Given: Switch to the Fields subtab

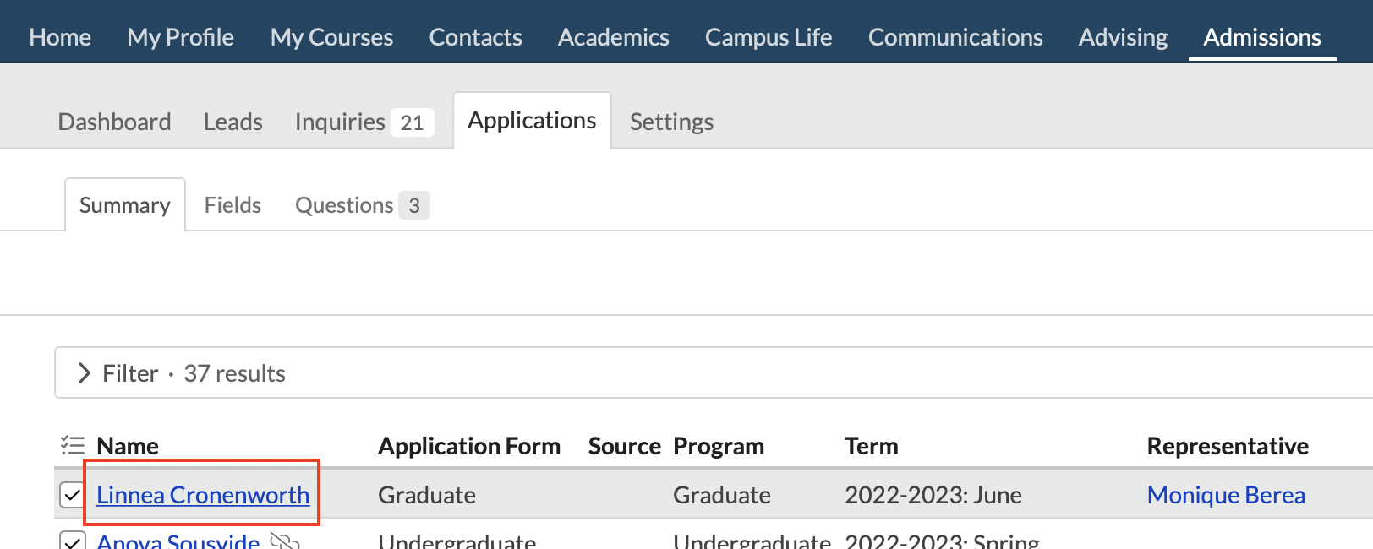Looking at the screenshot, I should 232,205.
